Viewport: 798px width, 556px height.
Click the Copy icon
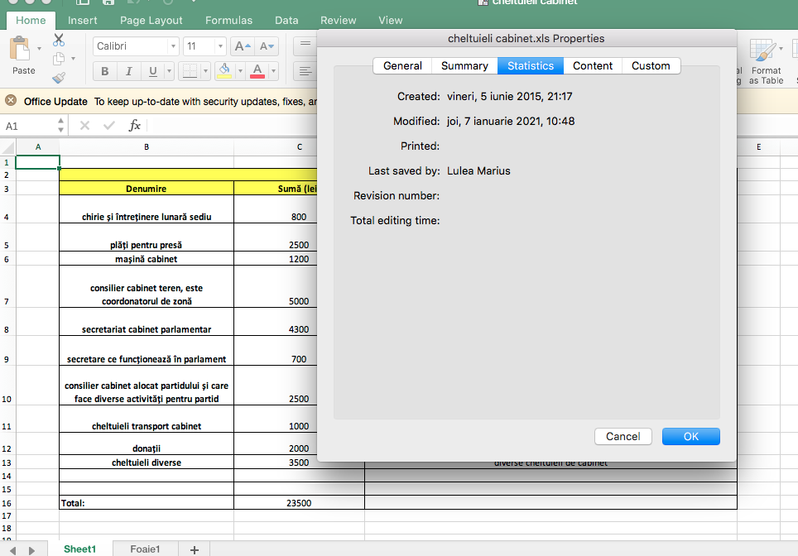pos(59,59)
